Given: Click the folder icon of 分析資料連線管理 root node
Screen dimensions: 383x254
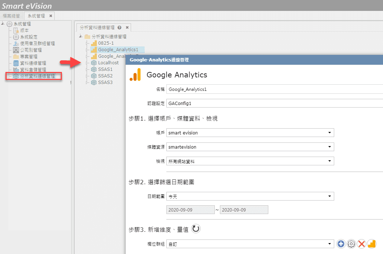Looking at the screenshot, I should 87,37.
